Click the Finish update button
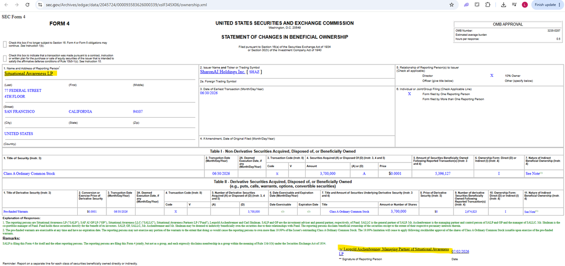 point(548,5)
